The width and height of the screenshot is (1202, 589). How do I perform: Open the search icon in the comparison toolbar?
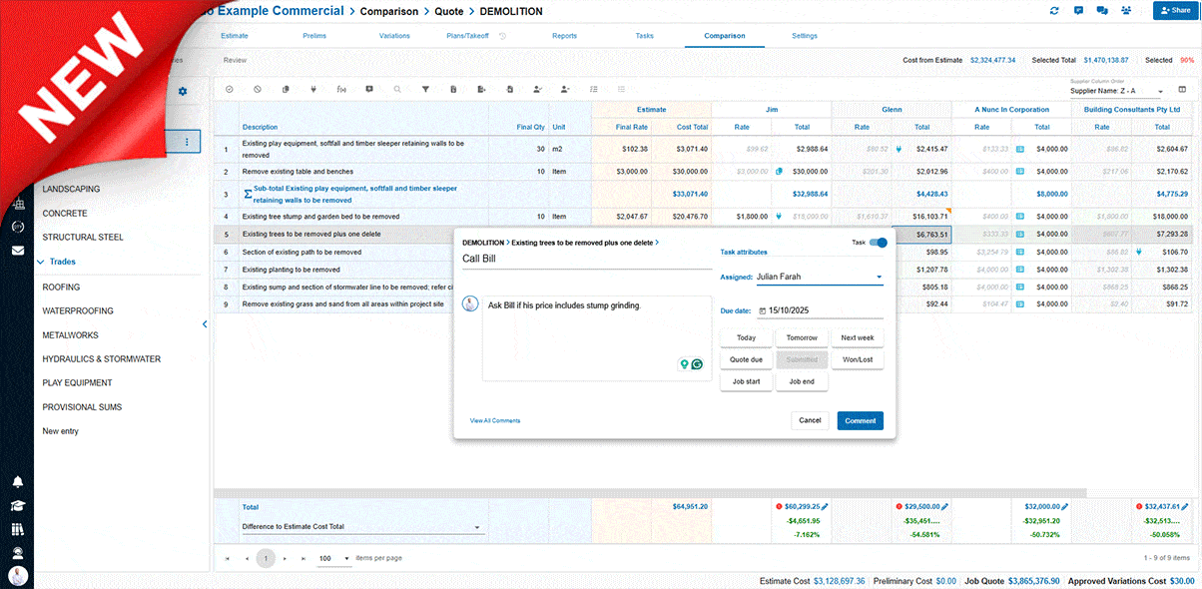tap(397, 89)
